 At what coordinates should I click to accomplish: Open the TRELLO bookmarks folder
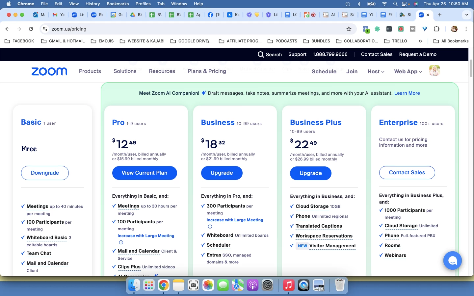point(396,41)
